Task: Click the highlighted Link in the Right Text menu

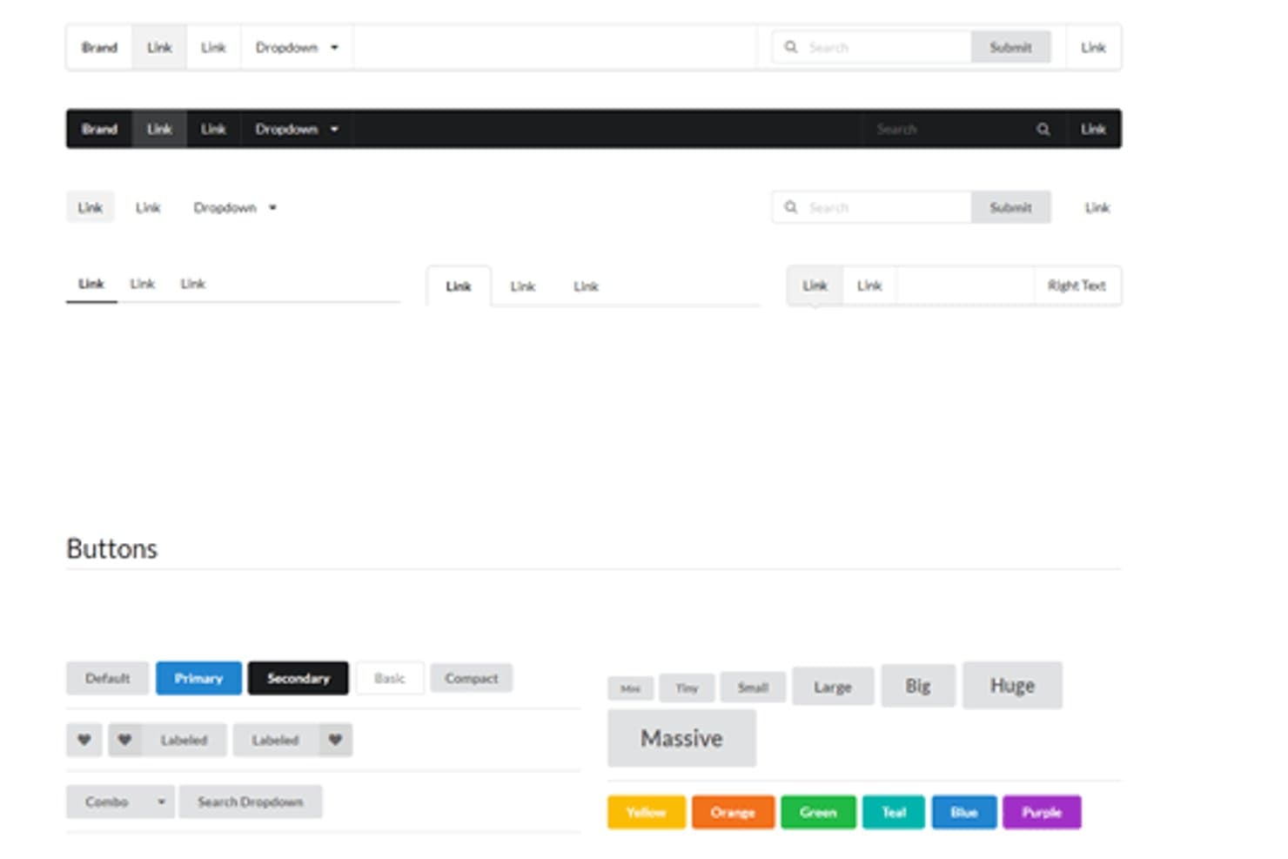Action: pyautogui.click(x=815, y=285)
